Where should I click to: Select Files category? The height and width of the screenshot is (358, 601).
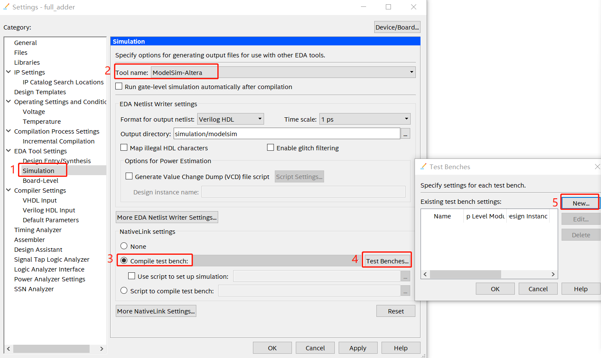pyautogui.click(x=21, y=53)
